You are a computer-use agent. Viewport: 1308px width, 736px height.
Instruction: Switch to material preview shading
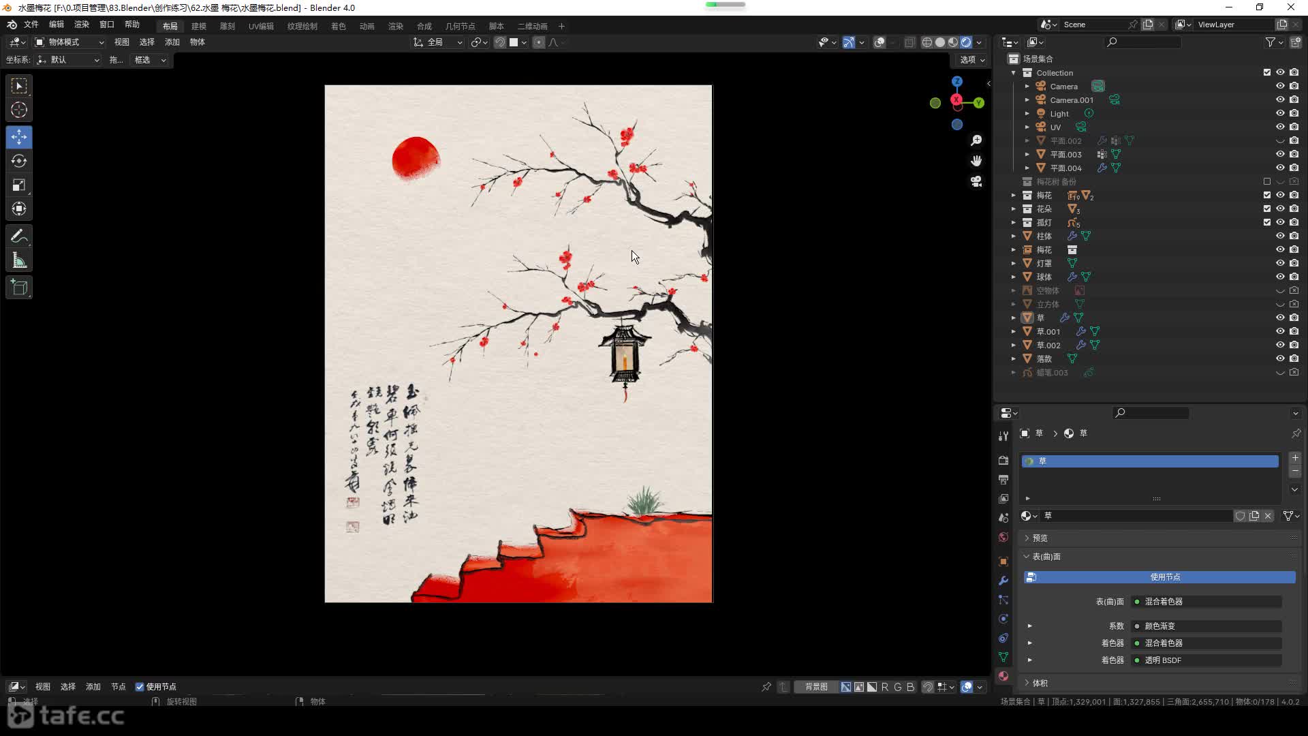953,42
